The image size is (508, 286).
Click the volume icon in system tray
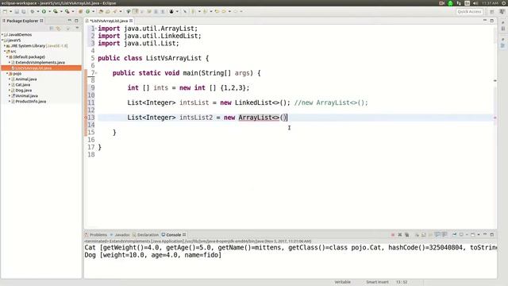click(x=475, y=3)
